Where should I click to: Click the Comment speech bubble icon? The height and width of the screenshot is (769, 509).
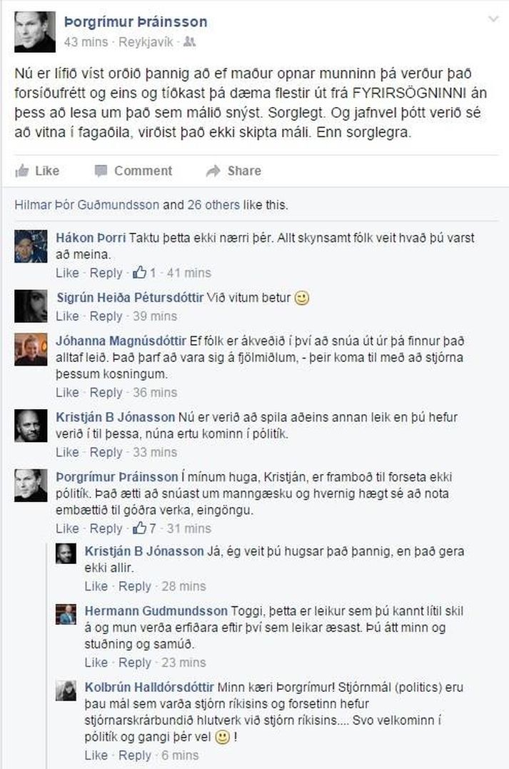[101, 171]
